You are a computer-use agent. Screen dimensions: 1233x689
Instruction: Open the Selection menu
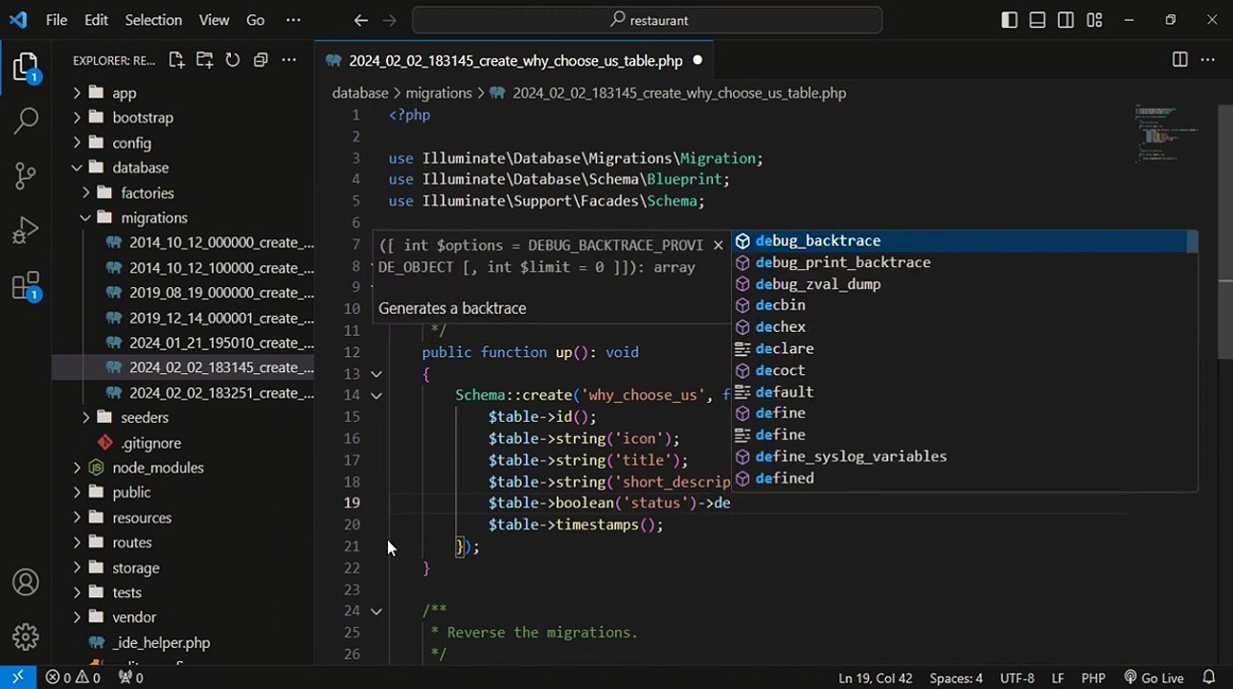pos(153,20)
